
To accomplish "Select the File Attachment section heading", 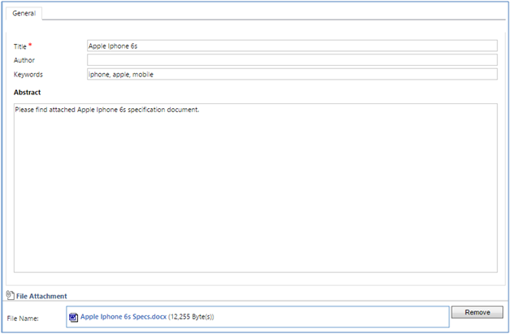I will pyautogui.click(x=41, y=296).
